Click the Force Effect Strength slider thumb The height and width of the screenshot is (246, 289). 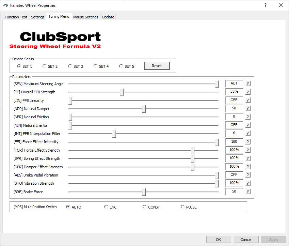tap(192, 150)
